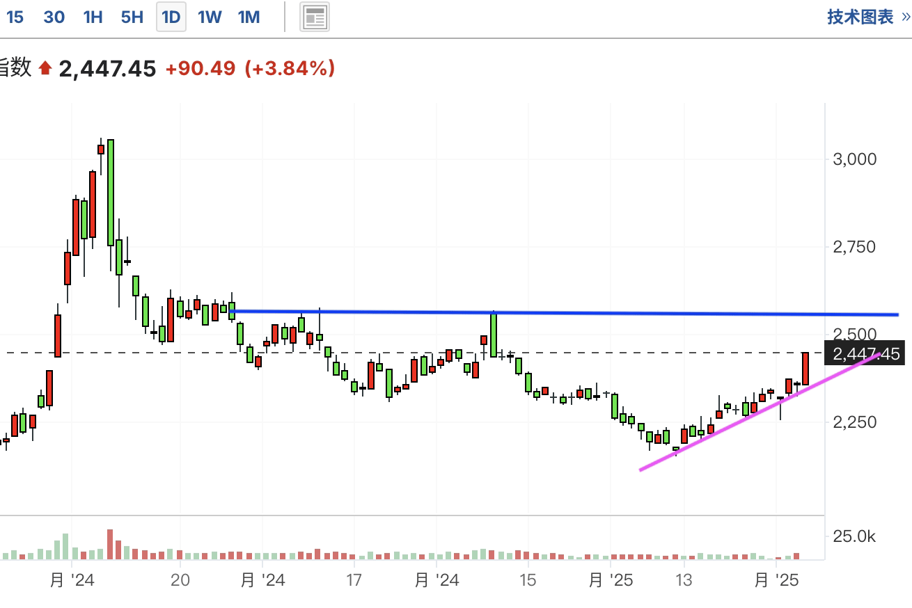Click the +90.49 change value

(x=201, y=68)
